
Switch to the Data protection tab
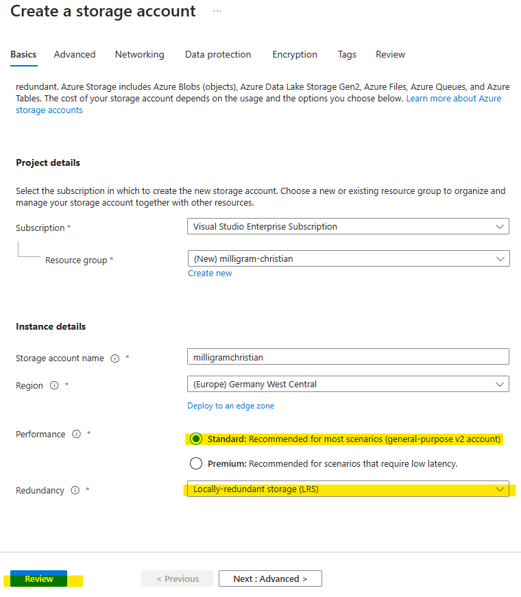click(x=218, y=54)
